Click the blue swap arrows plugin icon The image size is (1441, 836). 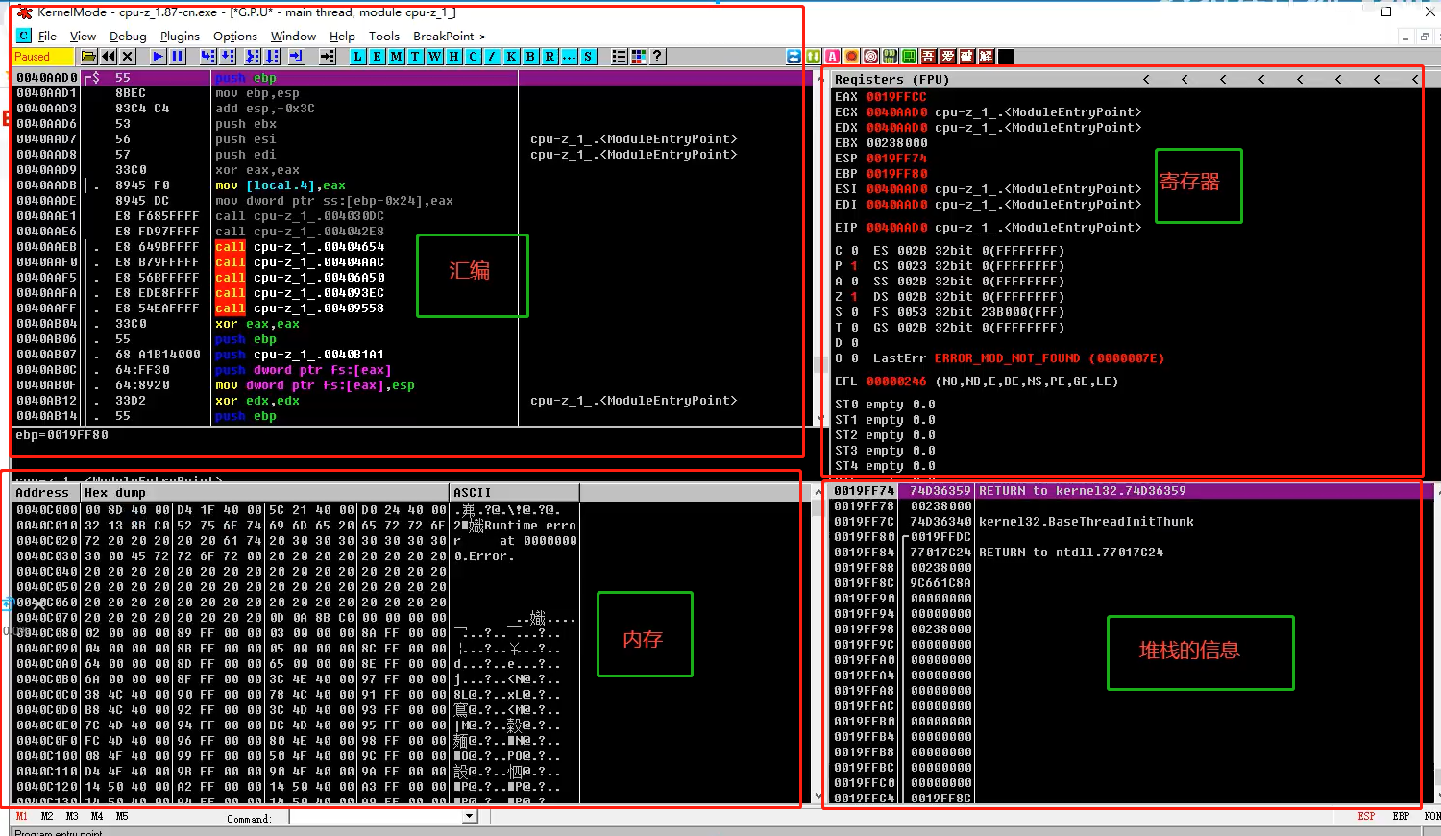pyautogui.click(x=794, y=57)
